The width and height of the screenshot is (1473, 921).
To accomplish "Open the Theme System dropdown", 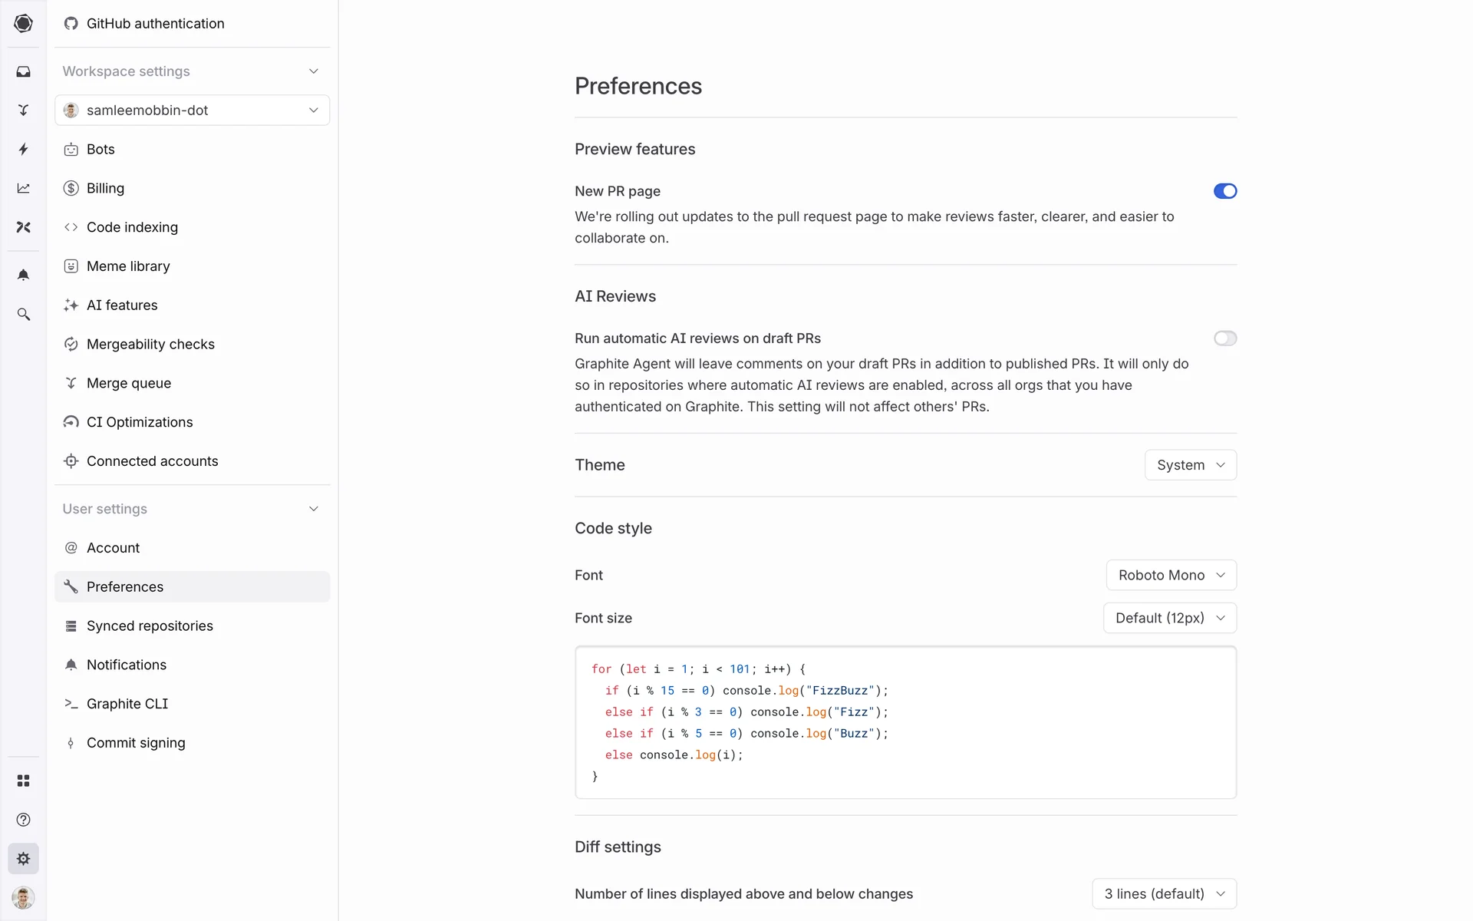I will point(1190,465).
